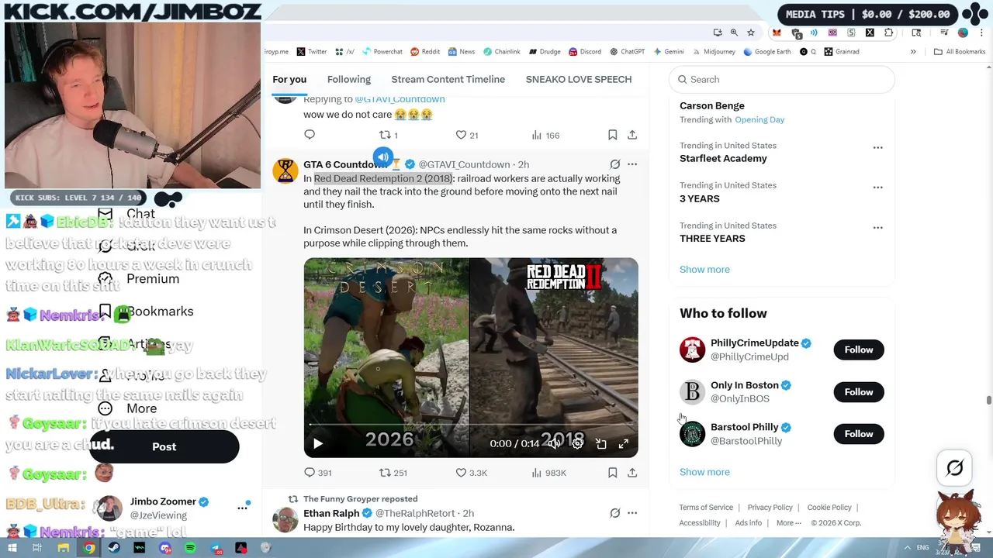Show more Who to follow suggestions
The image size is (993, 558).
coord(704,472)
